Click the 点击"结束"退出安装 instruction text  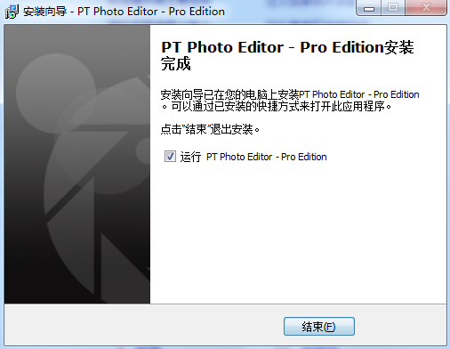(x=210, y=129)
